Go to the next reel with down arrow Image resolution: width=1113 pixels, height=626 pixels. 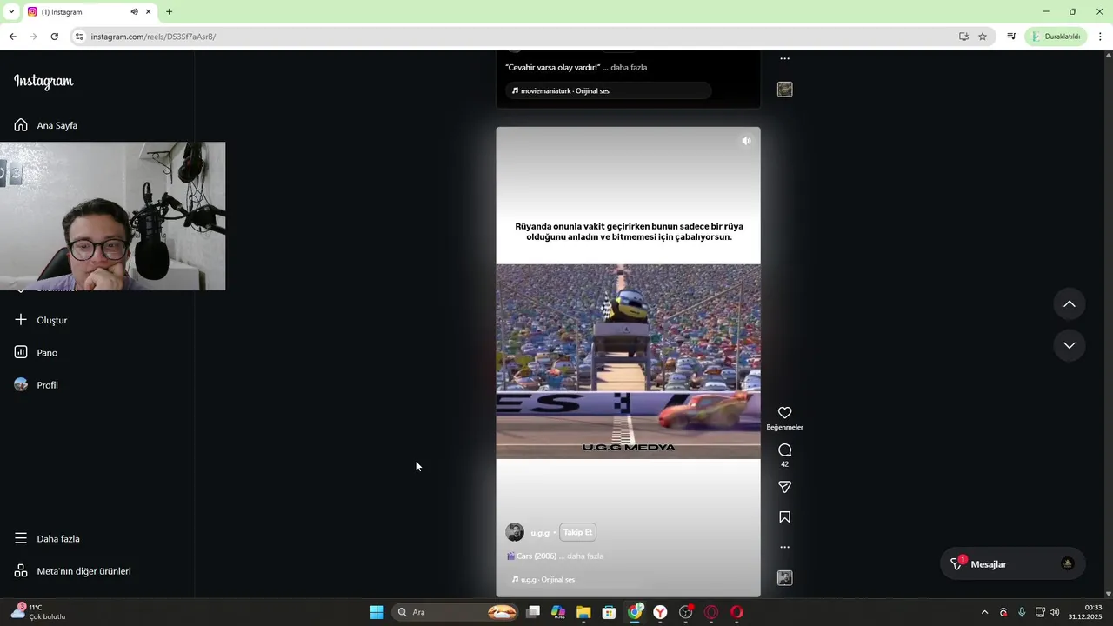[x=1070, y=345]
